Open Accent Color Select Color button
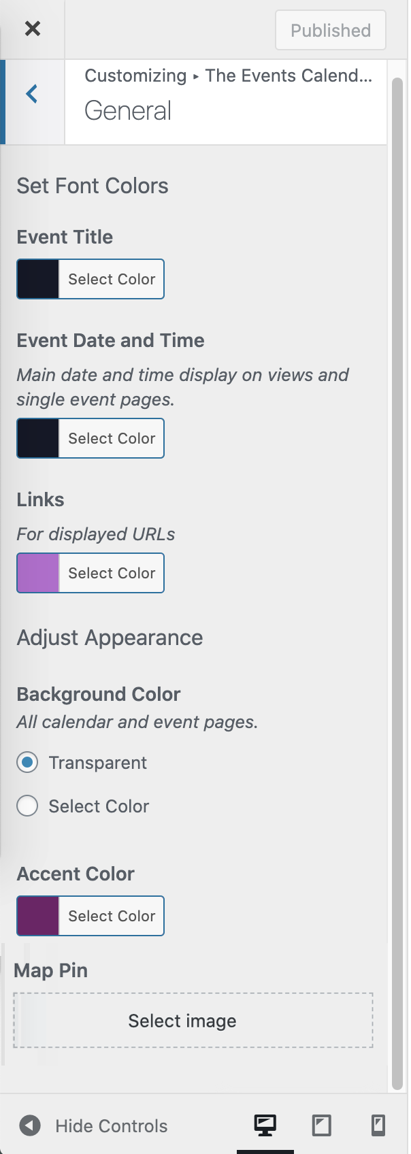This screenshot has width=411, height=1154. click(112, 916)
